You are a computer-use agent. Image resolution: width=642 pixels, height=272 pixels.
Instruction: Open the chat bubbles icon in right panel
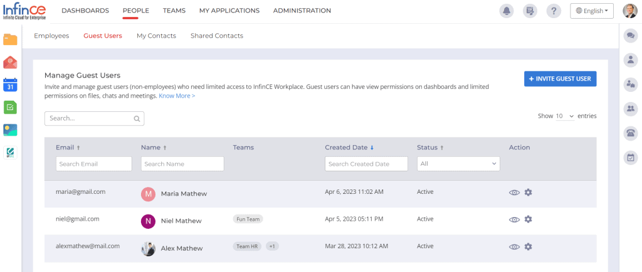tap(630, 36)
